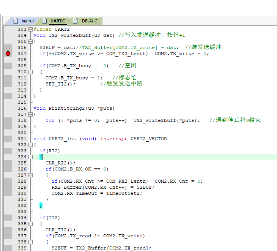Click the main.c file icon
Screen dimensions: 277x251
16,21
